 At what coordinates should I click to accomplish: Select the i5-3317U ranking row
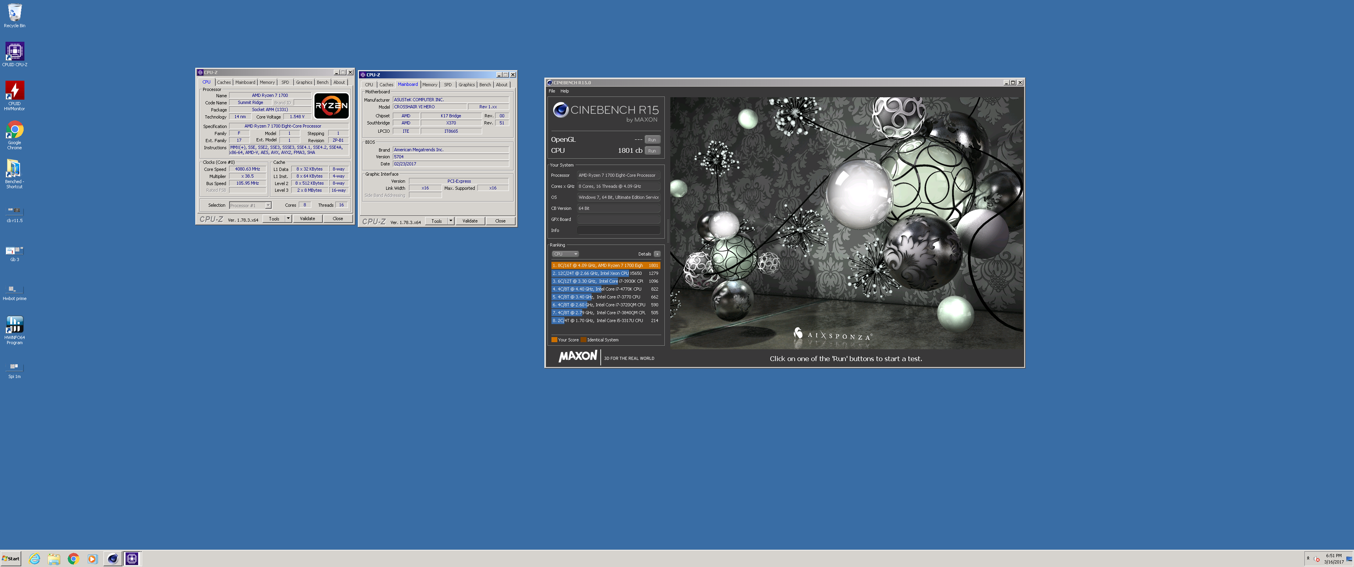(x=605, y=321)
